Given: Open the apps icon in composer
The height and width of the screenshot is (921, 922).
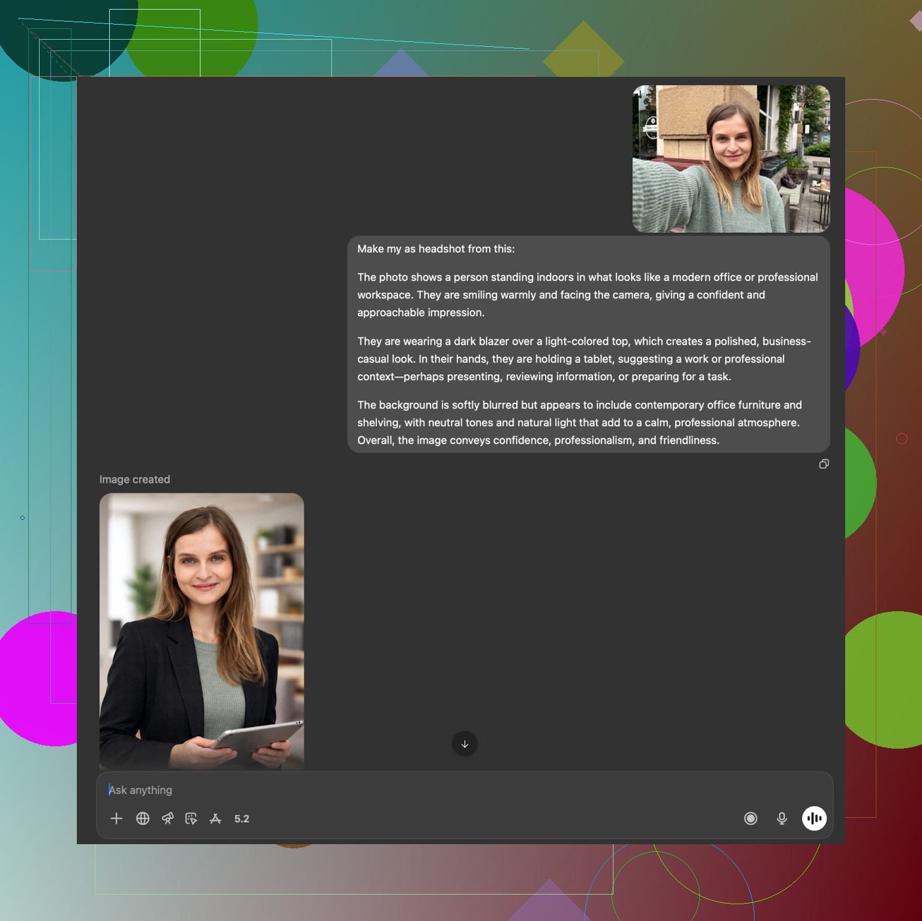Looking at the screenshot, I should (x=215, y=818).
